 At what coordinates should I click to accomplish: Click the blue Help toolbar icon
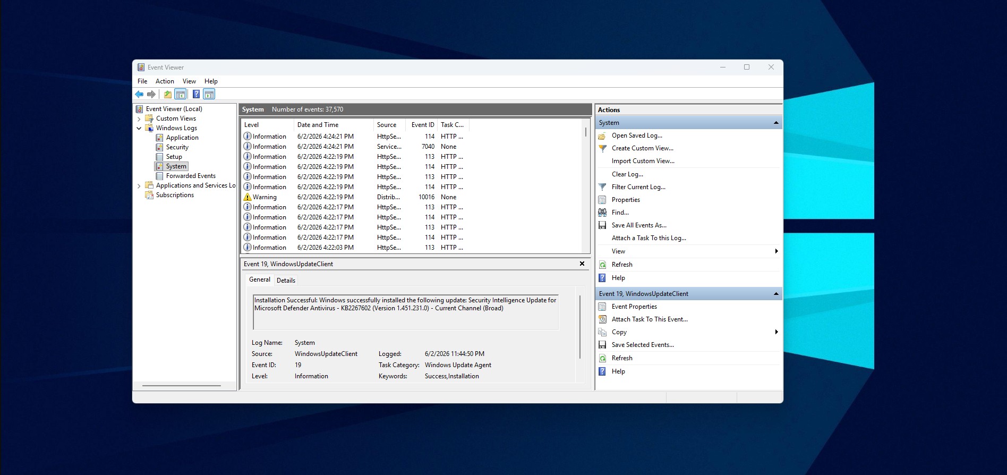click(196, 94)
